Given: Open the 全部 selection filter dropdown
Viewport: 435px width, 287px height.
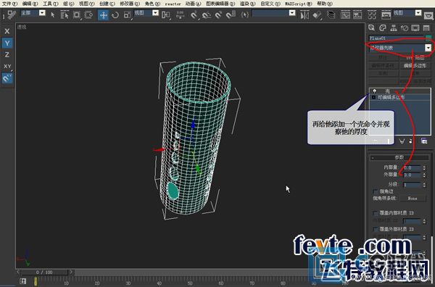Looking at the screenshot, I should [x=33, y=13].
